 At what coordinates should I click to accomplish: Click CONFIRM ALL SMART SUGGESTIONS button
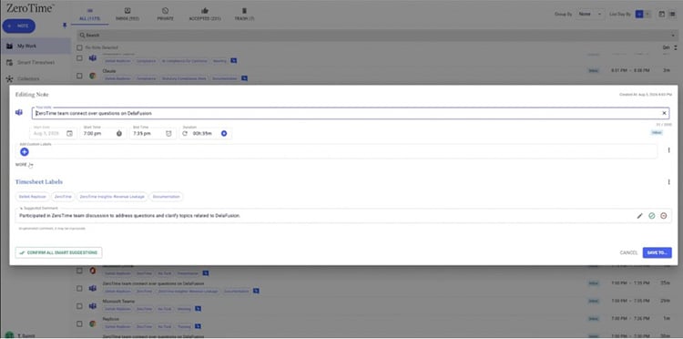[x=58, y=252]
